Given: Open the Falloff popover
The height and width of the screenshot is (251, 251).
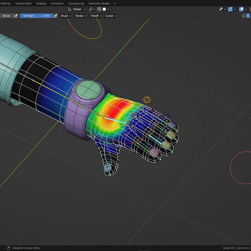Looking at the screenshot, I should [96, 16].
